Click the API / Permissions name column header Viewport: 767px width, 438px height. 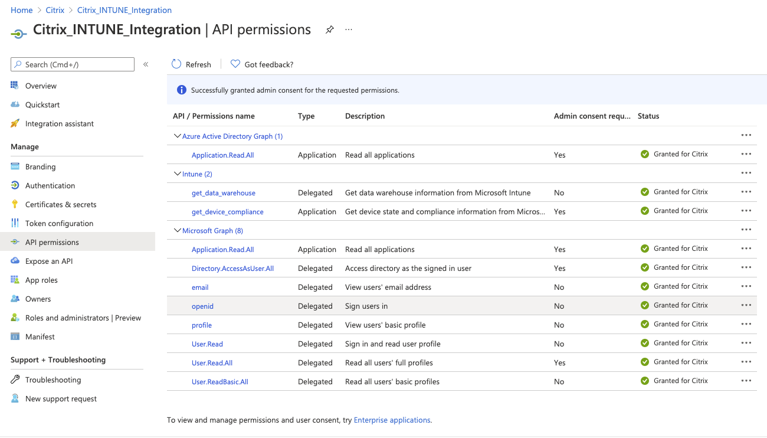[x=214, y=116]
